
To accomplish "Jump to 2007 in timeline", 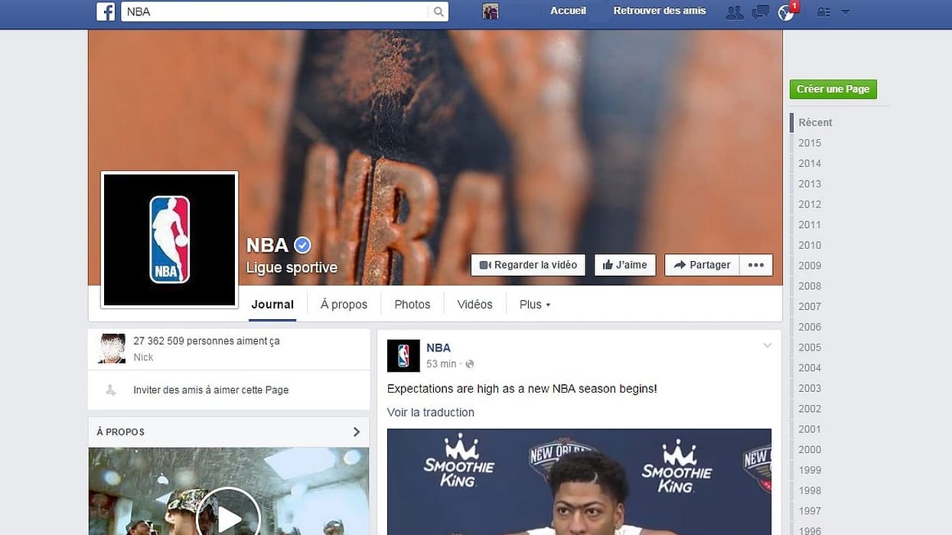I will point(810,306).
